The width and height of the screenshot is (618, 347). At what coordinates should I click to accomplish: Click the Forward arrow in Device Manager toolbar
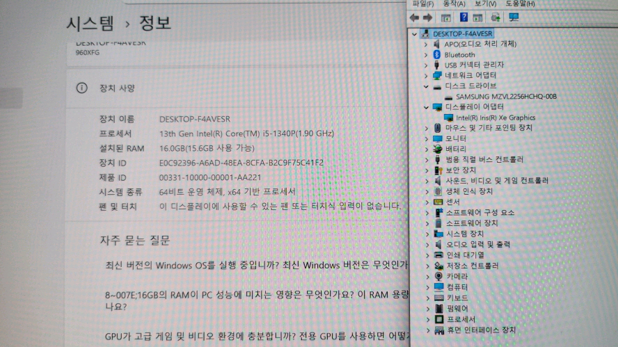(427, 17)
